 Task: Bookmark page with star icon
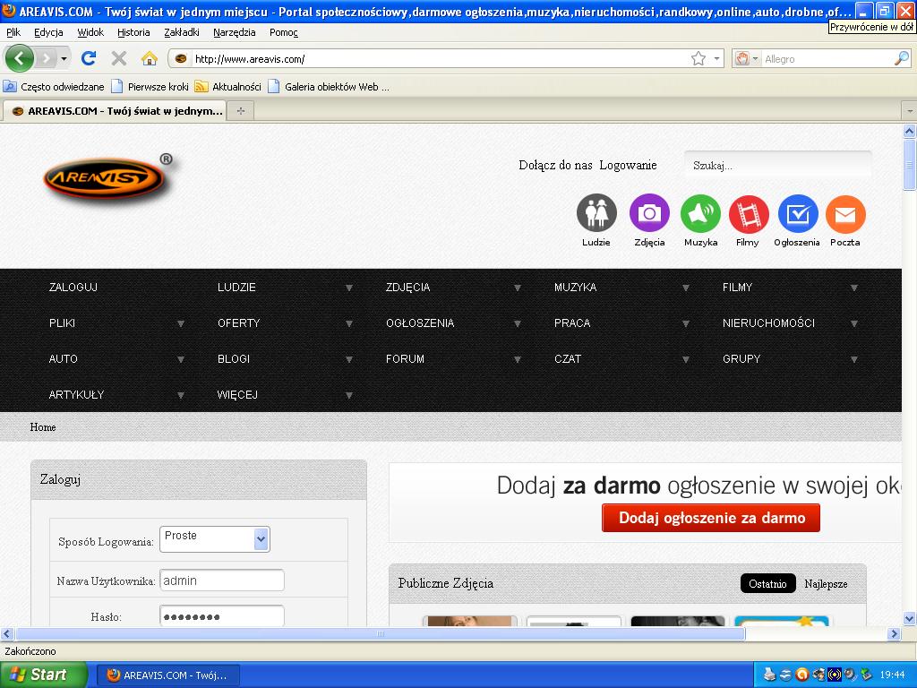tap(698, 58)
